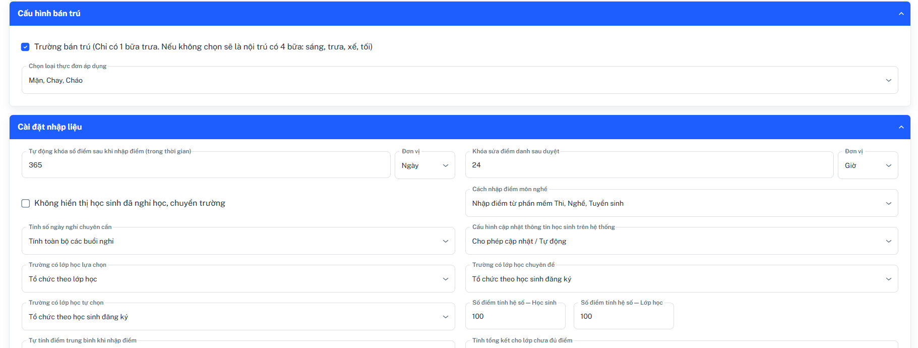The image size is (918, 348).
Task: Open Cách nhập điểm môn nghề dropdown
Action: (x=682, y=203)
